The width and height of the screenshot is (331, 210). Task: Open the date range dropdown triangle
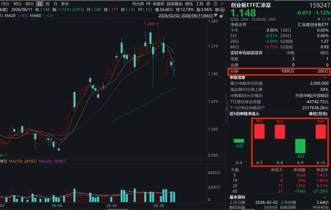pos(216,16)
